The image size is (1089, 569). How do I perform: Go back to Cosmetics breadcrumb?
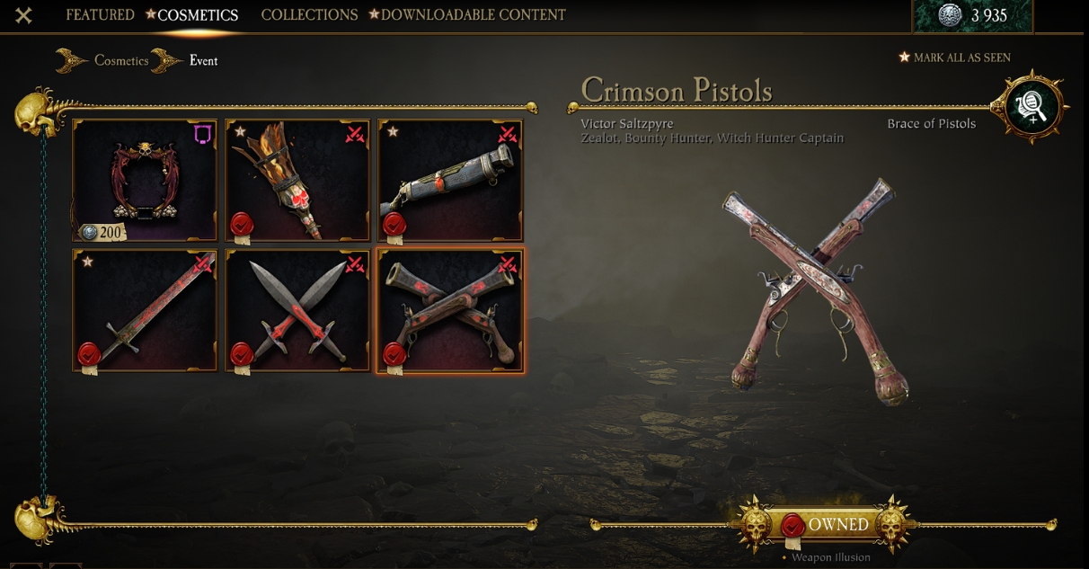pos(121,61)
